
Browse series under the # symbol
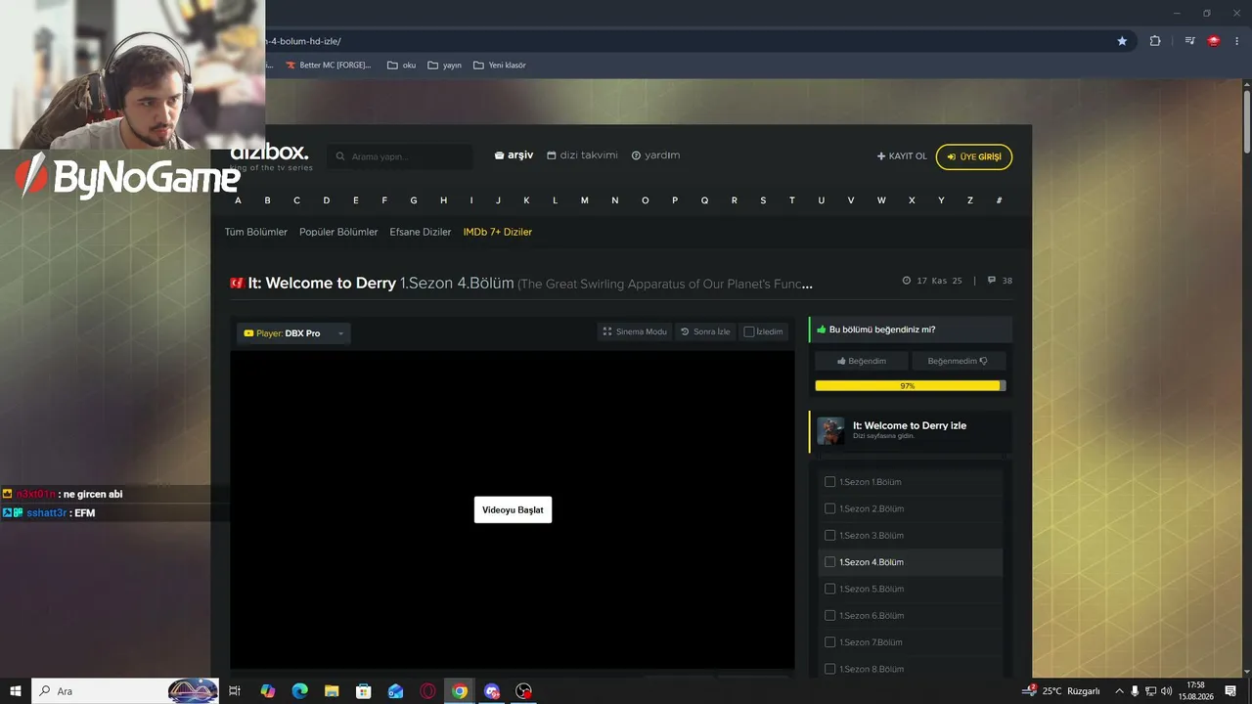click(x=999, y=200)
